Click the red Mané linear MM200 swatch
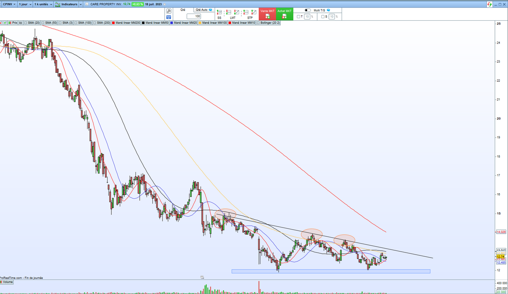 [113, 23]
